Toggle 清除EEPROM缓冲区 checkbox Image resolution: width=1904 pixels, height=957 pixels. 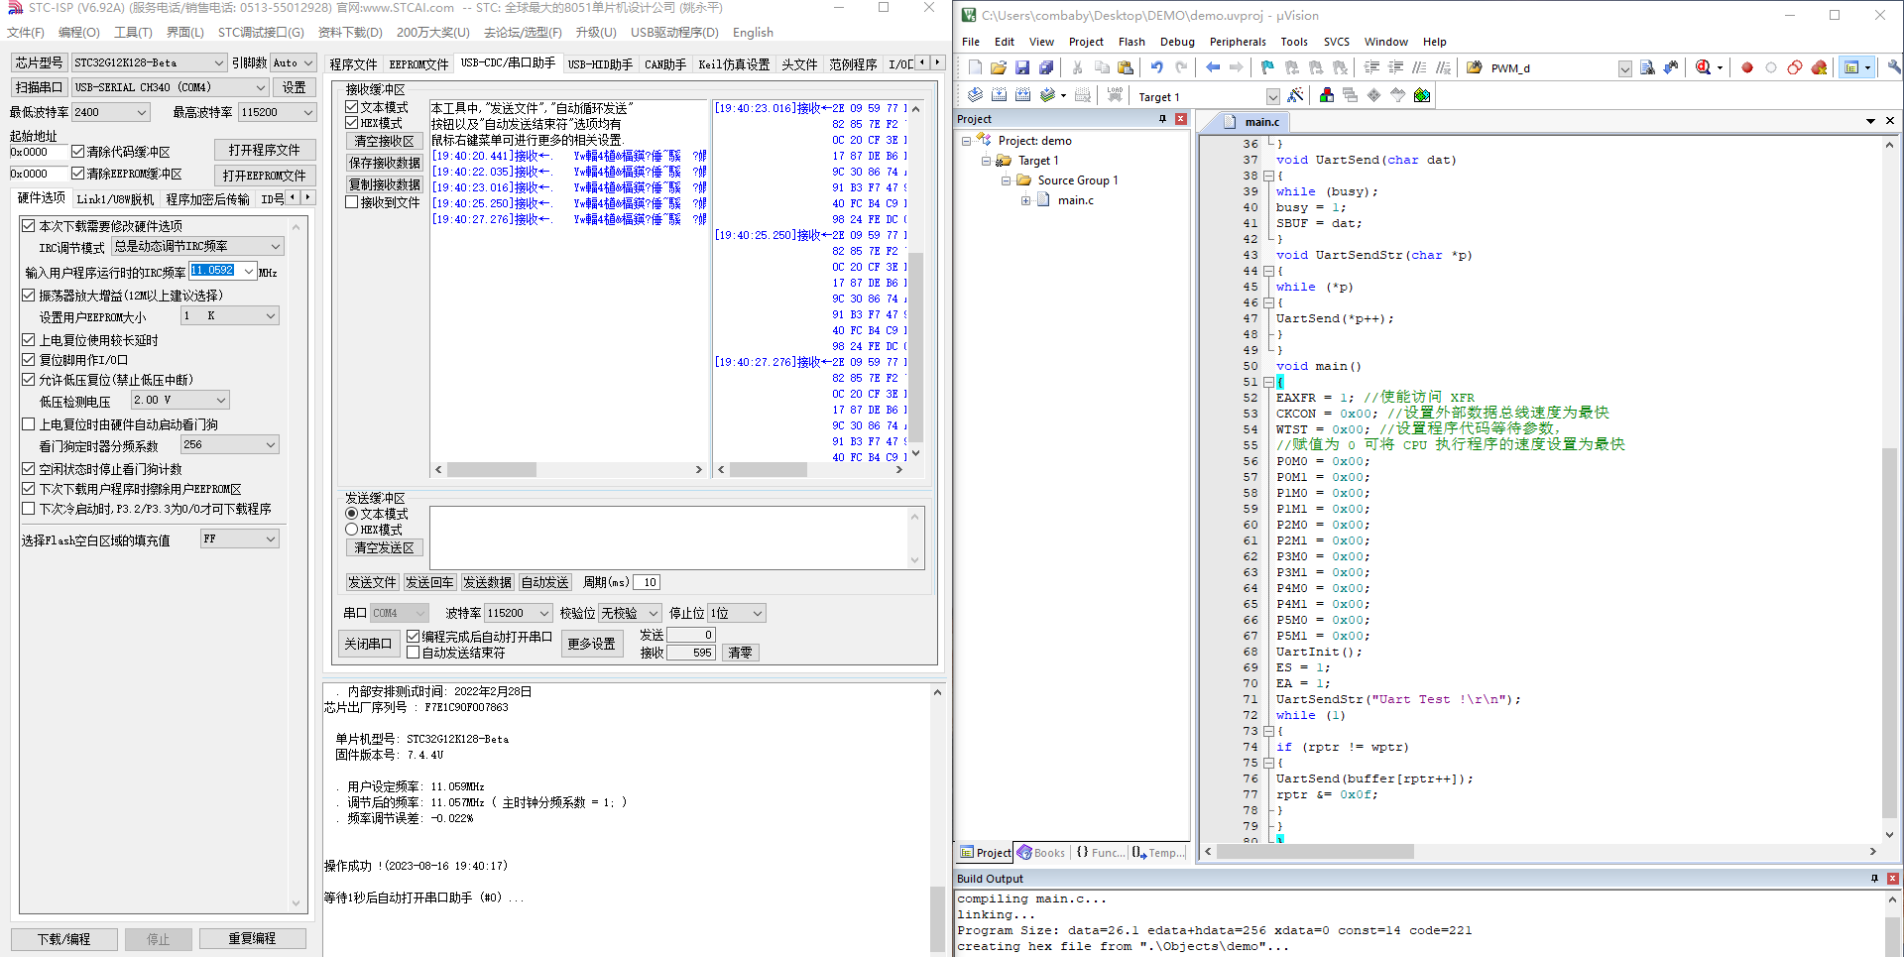(77, 174)
